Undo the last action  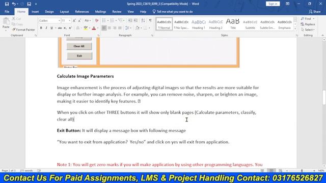pos(14,4)
